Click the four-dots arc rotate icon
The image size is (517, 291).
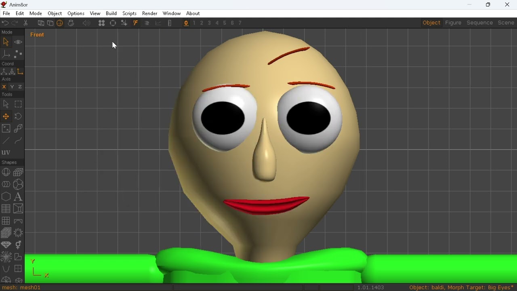pyautogui.click(x=102, y=23)
